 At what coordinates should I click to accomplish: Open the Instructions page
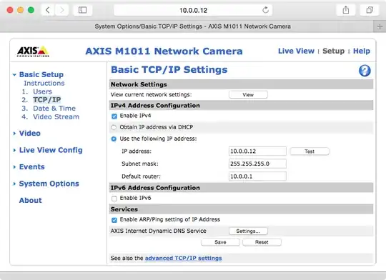pyautogui.click(x=44, y=83)
